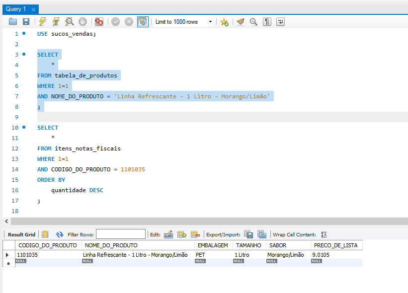The width and height of the screenshot is (408, 293).
Task: Save the script with the floppy disk icon
Action: point(26,22)
